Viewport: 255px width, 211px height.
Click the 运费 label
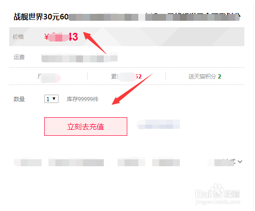pos(19,57)
